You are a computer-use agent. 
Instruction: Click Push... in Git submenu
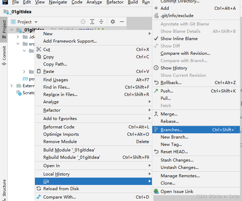167,91
